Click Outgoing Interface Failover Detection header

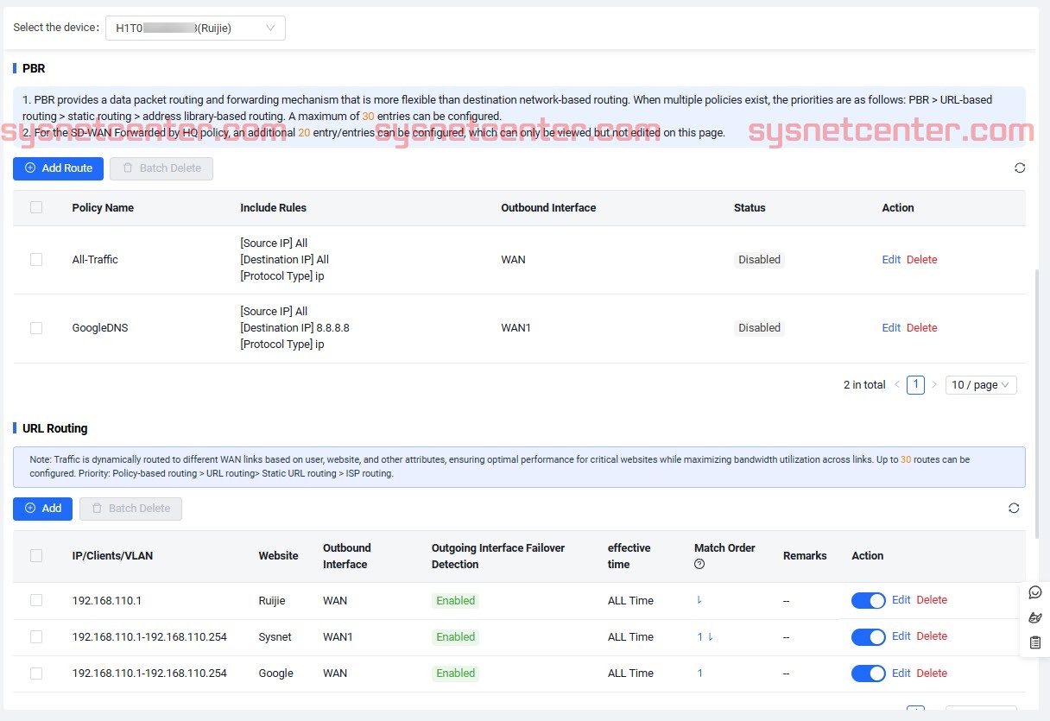coord(498,556)
